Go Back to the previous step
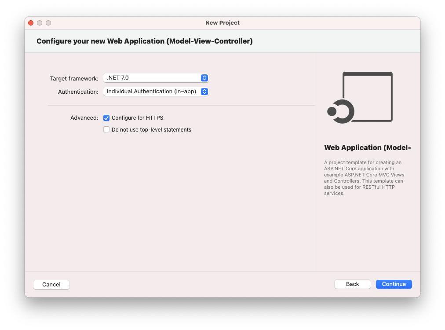Image resolution: width=445 pixels, height=330 pixels. tap(353, 284)
